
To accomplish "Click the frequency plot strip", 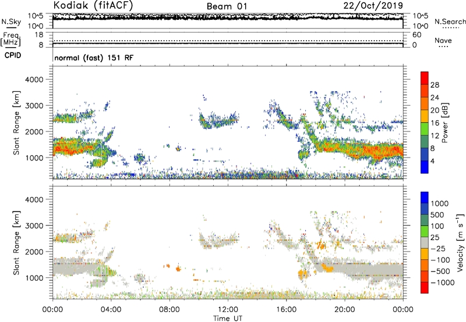I will click(228, 40).
